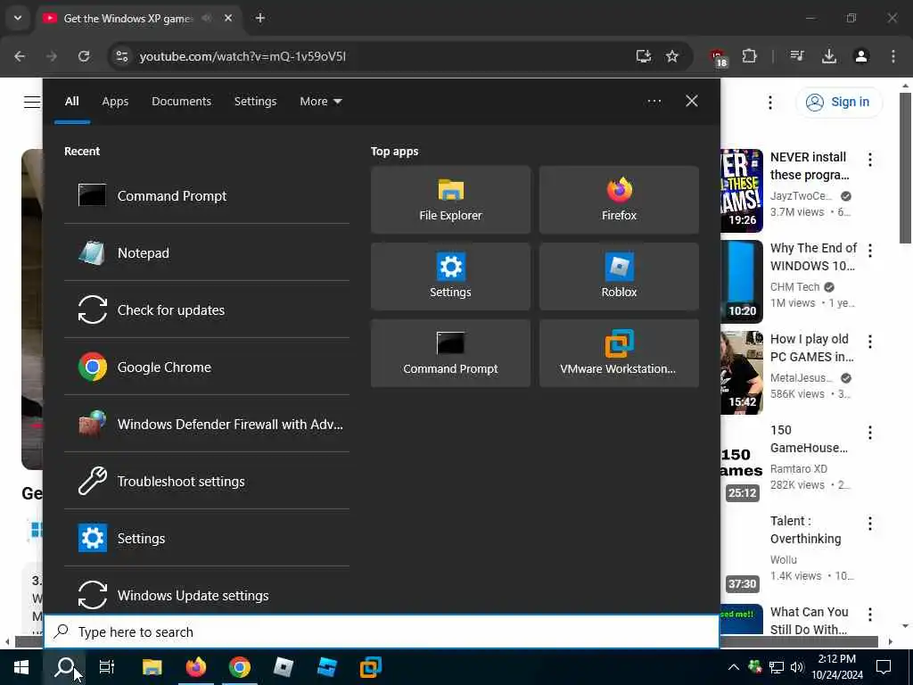This screenshot has height=685, width=913.
Task: Select the Apps search tab
Action: point(115,101)
